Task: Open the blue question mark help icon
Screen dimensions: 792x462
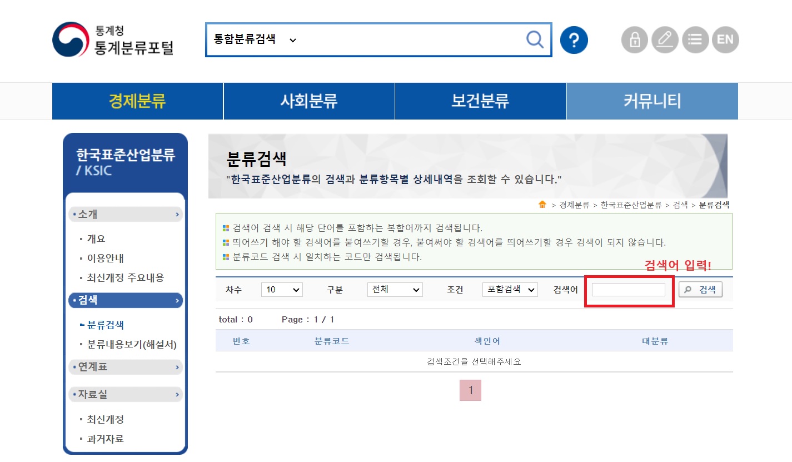Action: pos(574,39)
